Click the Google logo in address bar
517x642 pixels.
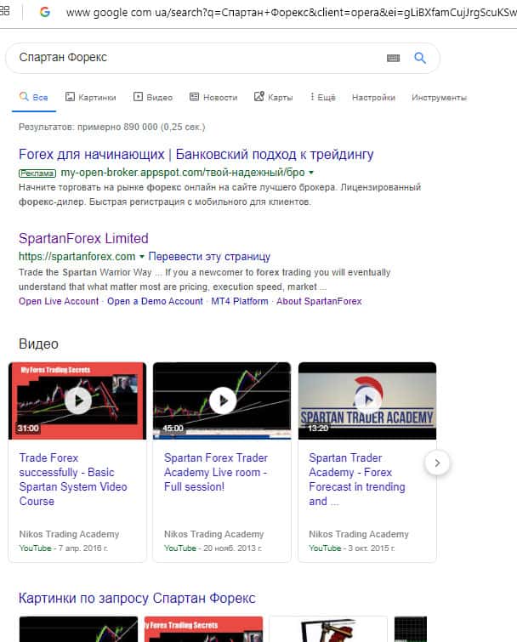click(x=44, y=13)
